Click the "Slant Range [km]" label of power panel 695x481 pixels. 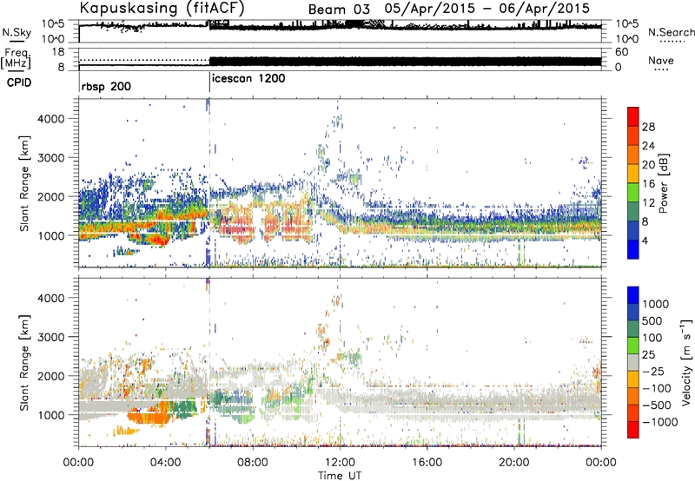coord(24,183)
